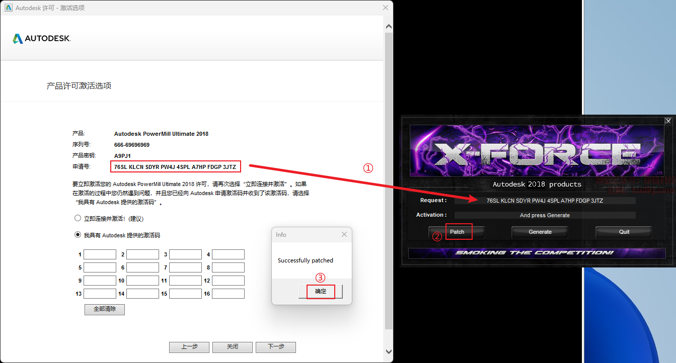
Task: Click the 产品密钥 label
Action: (84, 156)
